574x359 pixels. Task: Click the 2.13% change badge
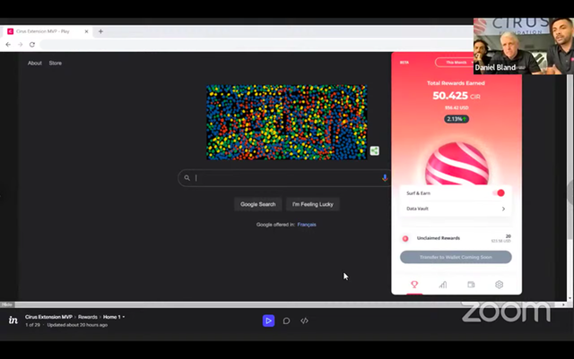(457, 119)
